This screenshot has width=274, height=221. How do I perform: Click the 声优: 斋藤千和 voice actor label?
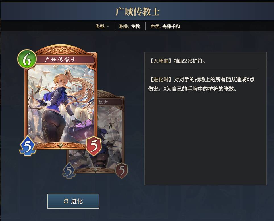[x=165, y=26]
